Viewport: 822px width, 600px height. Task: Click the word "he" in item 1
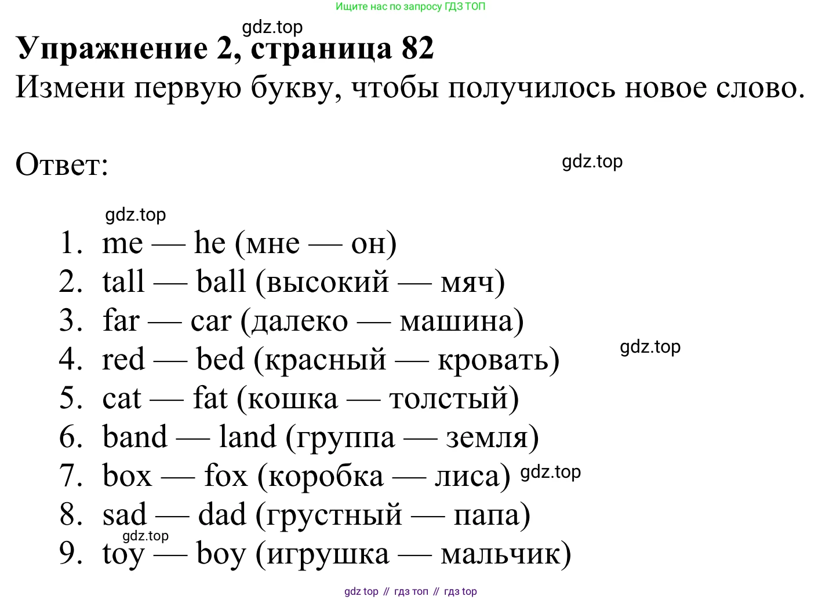209,243
